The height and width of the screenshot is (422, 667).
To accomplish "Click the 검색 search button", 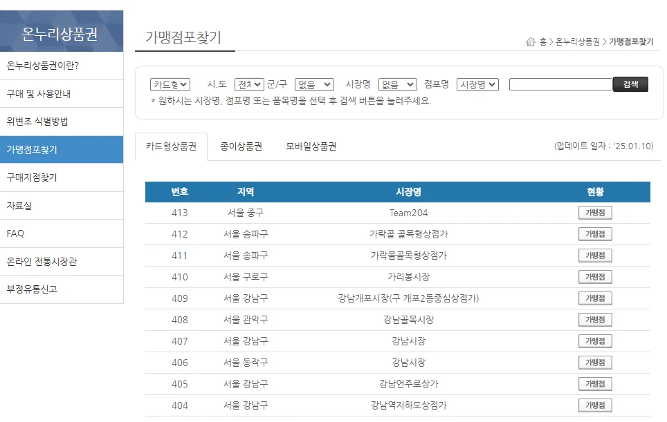I will 630,83.
